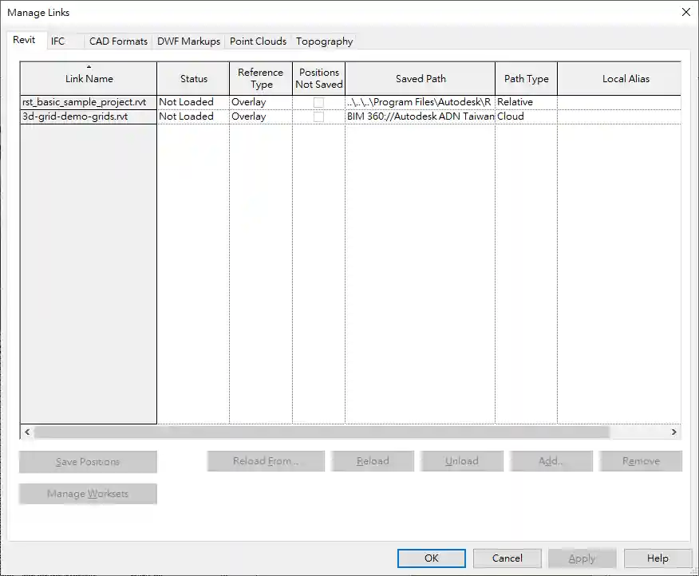Stay on the Revit tab
The image size is (699, 576).
pyautogui.click(x=25, y=40)
